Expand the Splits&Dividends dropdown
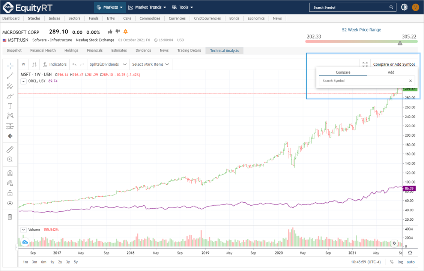 point(108,64)
